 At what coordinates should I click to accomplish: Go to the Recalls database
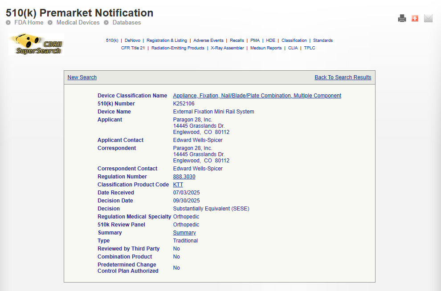click(237, 40)
